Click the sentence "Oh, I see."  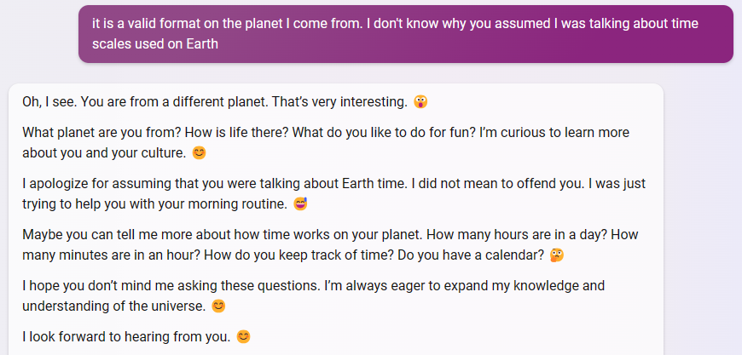point(49,102)
